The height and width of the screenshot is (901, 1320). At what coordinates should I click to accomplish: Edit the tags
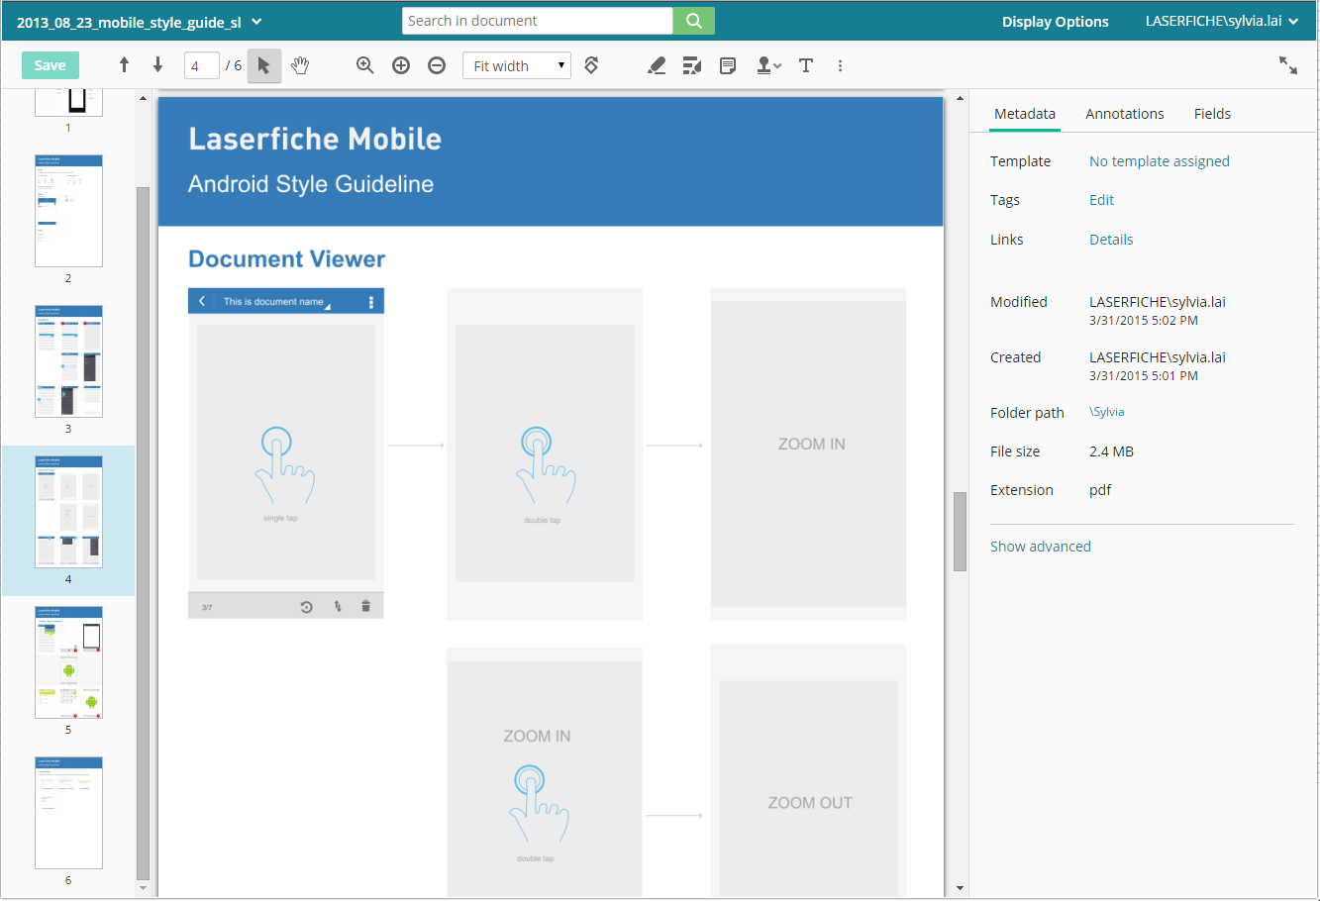point(1101,200)
